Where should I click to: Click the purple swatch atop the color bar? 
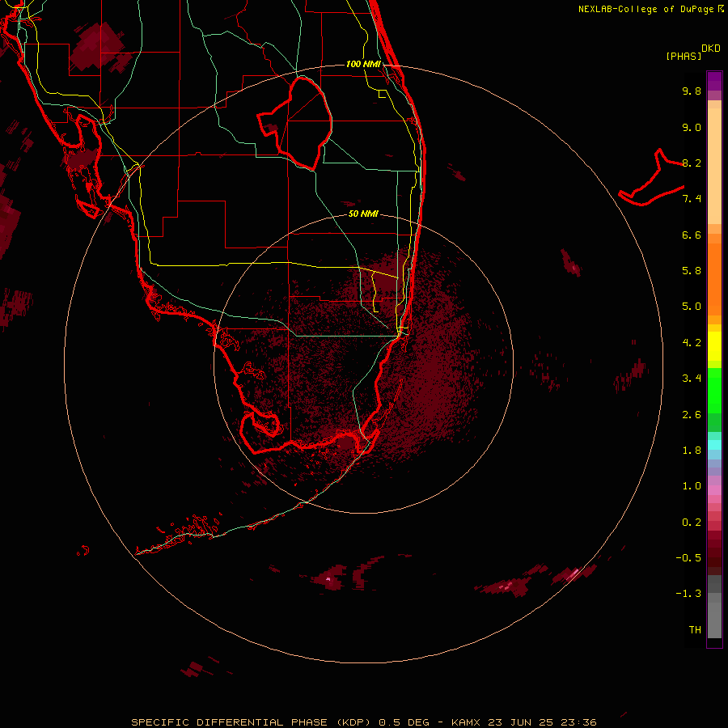714,81
